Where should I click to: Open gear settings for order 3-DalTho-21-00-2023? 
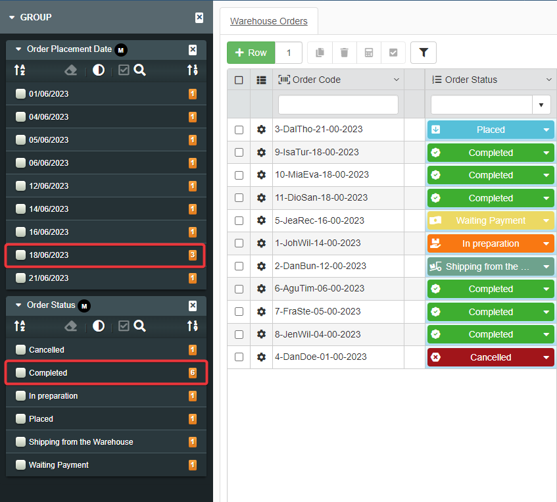point(261,130)
